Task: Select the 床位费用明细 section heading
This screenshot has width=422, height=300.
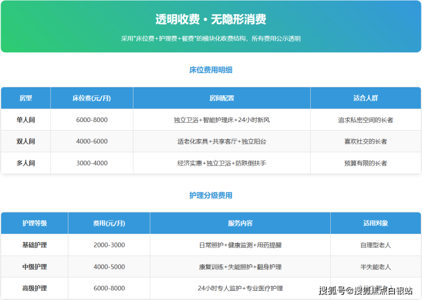Action: click(210, 70)
